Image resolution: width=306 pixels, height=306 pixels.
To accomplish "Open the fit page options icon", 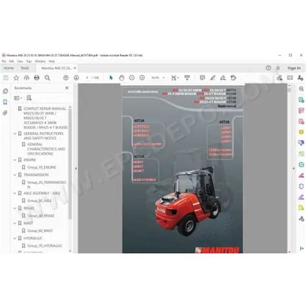I will [175, 78].
